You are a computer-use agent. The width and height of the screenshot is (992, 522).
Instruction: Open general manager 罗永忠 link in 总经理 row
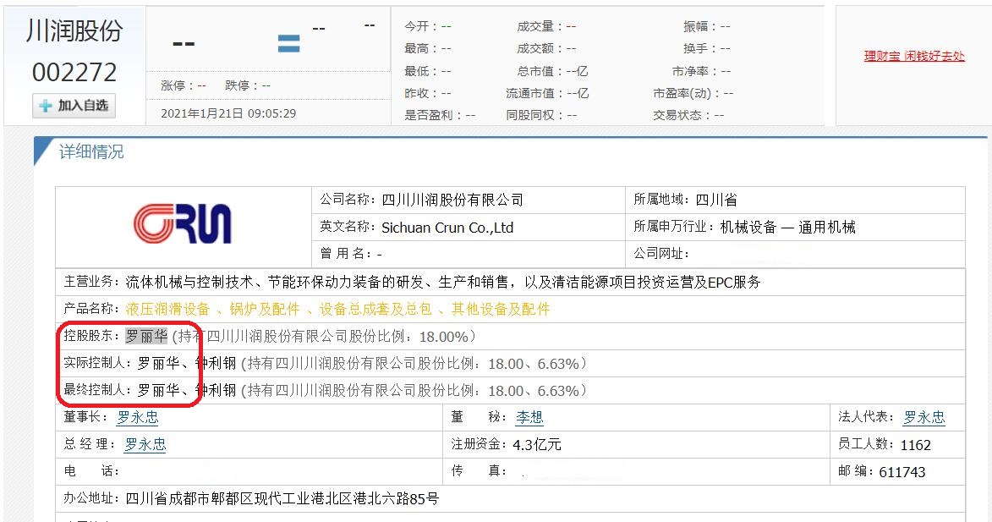coord(145,445)
